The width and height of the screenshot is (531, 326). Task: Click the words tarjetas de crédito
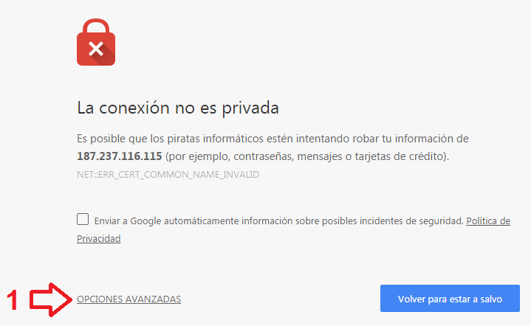(x=399, y=156)
